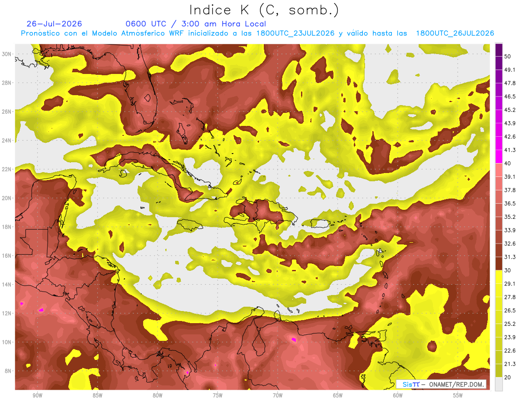Click the '28N' latitude label
Screen dimensions: 519x401
click(6, 83)
